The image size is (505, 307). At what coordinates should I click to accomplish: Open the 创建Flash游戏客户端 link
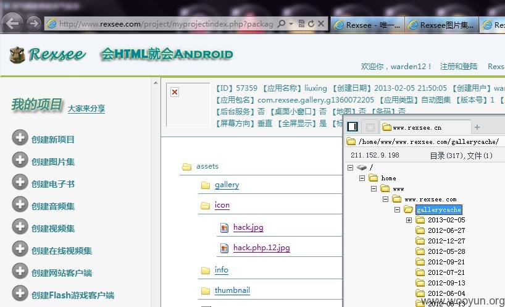pos(73,295)
